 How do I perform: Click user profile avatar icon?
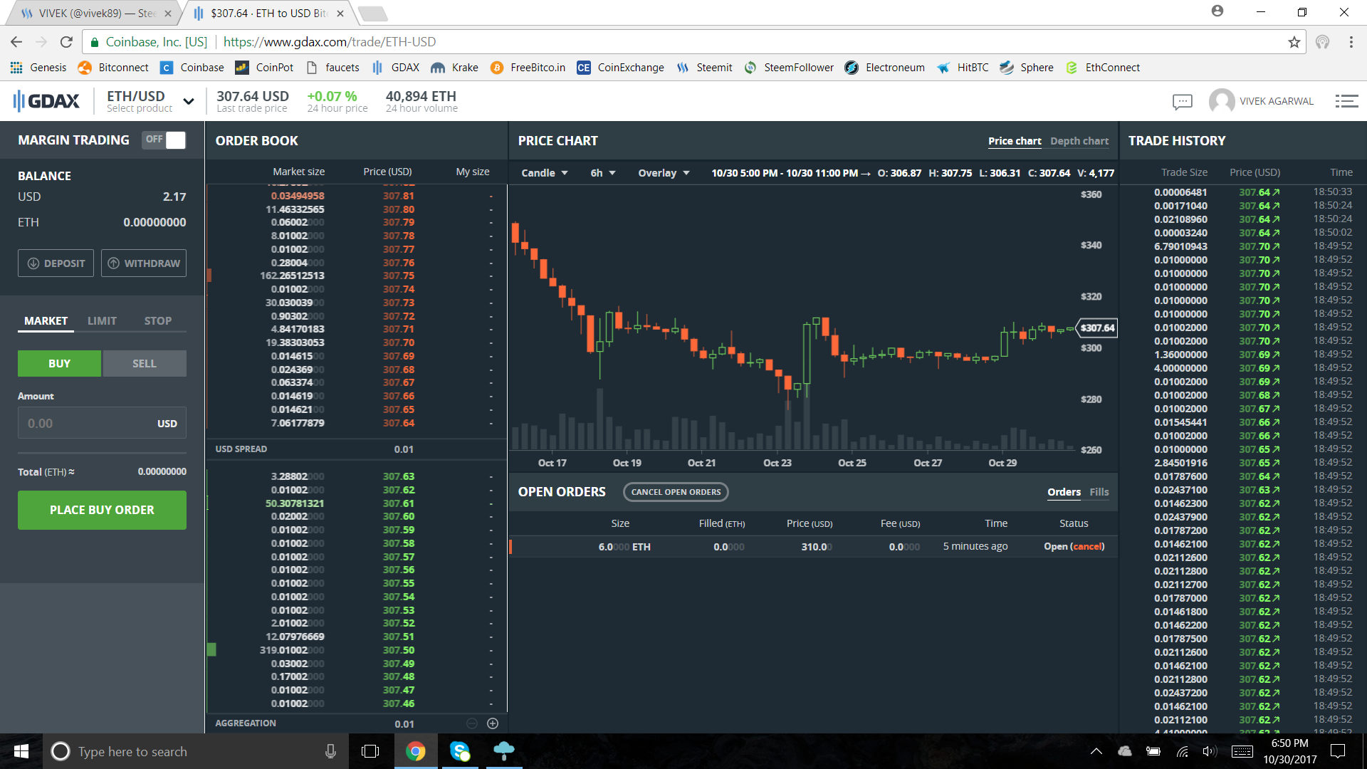[1222, 101]
